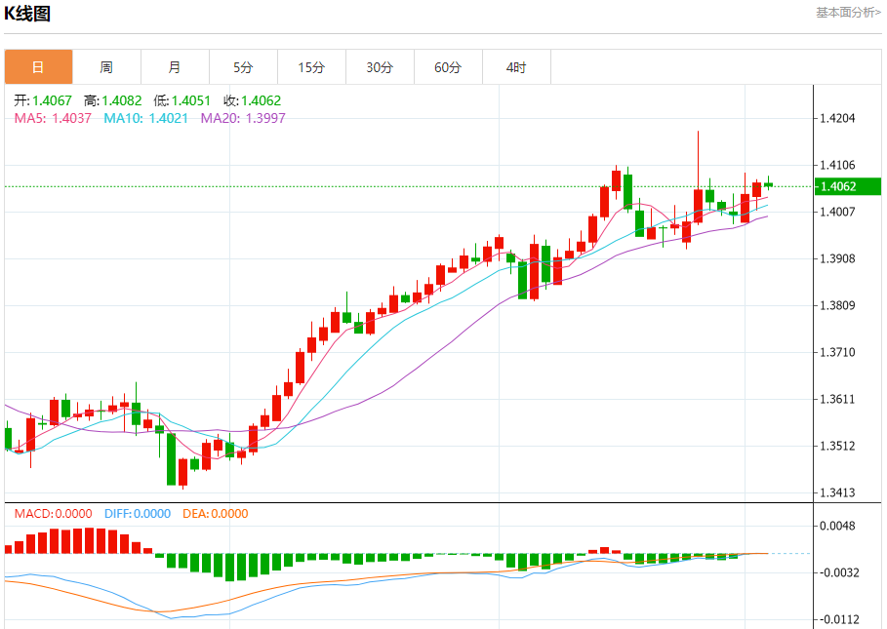Image resolution: width=887 pixels, height=629 pixels.
Task: Open the 60分 interval tab
Action: pos(449,67)
